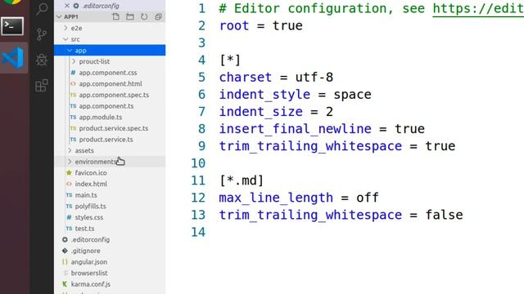Viewport: 524px width, 294px height.
Task: Expand the prouct-list folder
Action: pyautogui.click(x=74, y=61)
